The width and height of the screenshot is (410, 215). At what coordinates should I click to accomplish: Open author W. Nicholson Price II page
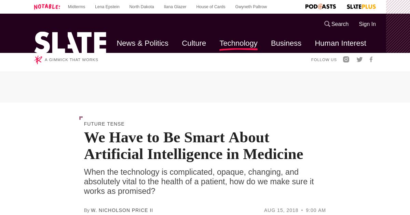(x=122, y=210)
